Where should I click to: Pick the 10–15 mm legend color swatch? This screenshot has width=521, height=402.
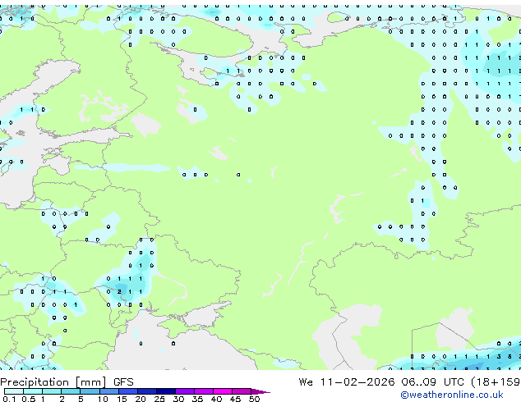(x=108, y=391)
